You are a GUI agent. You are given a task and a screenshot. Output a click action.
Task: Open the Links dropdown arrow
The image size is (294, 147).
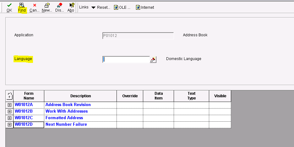click(93, 7)
